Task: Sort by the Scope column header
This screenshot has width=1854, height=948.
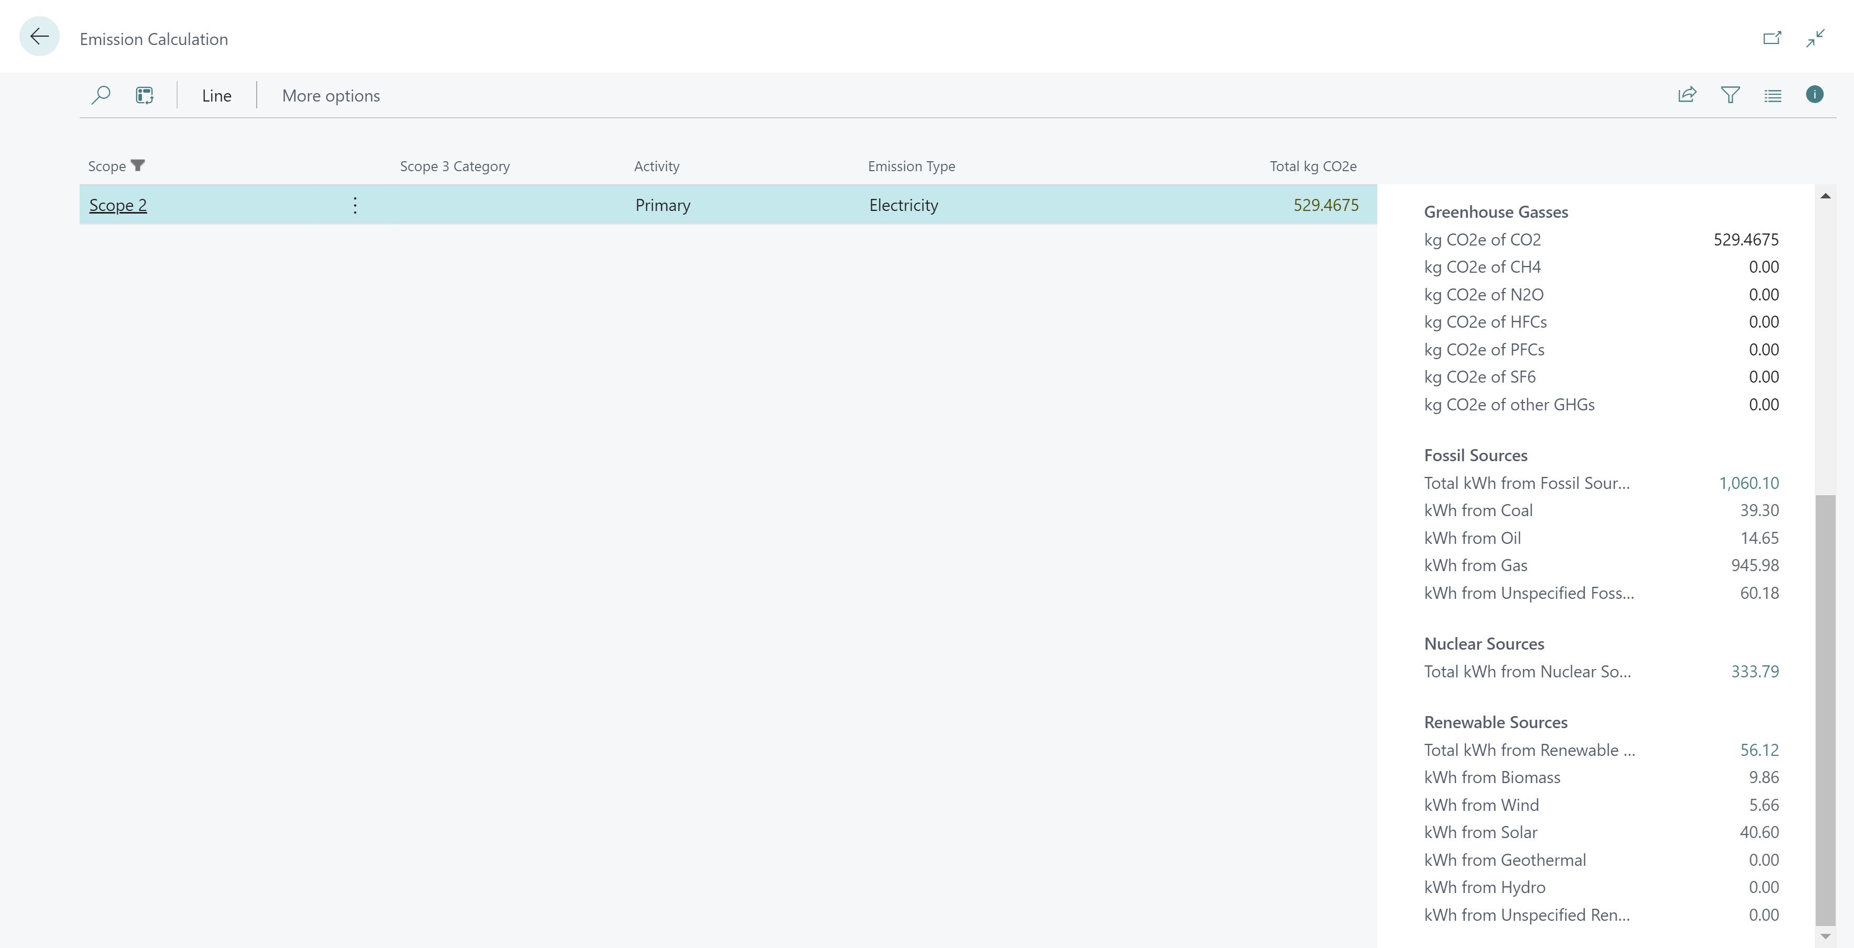Action: point(106,166)
